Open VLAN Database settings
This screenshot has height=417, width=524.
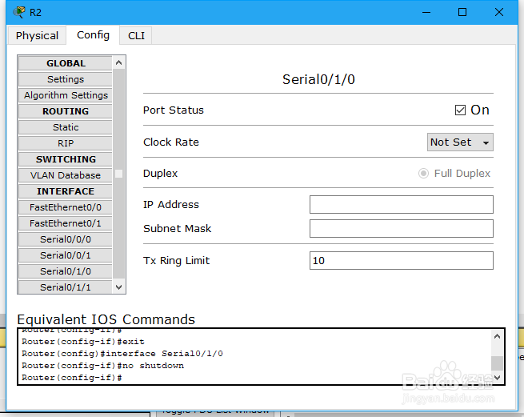[x=66, y=175]
